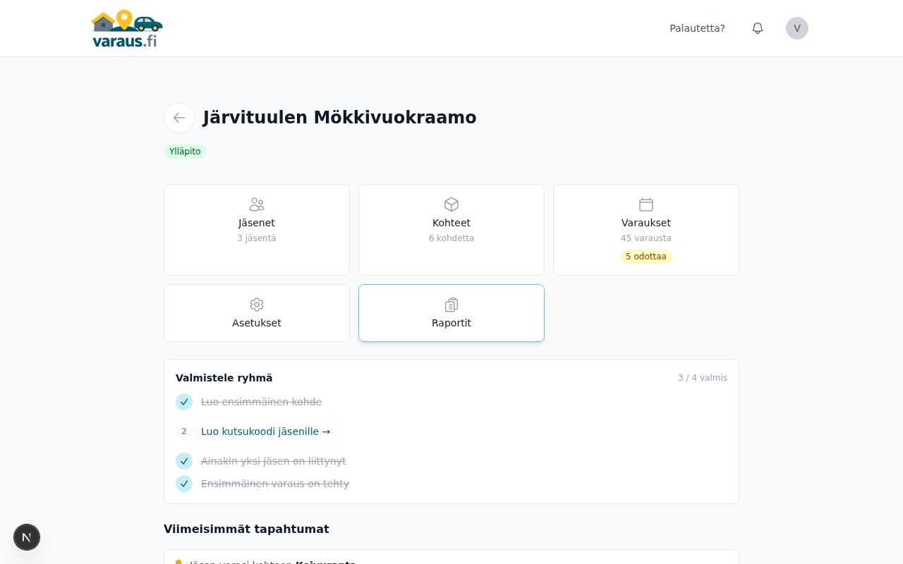
Task: Click the Varaukset calendar icon
Action: [x=646, y=204]
